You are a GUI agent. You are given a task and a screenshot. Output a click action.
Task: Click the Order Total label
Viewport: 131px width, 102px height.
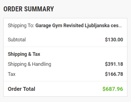pyautogui.click(x=21, y=89)
